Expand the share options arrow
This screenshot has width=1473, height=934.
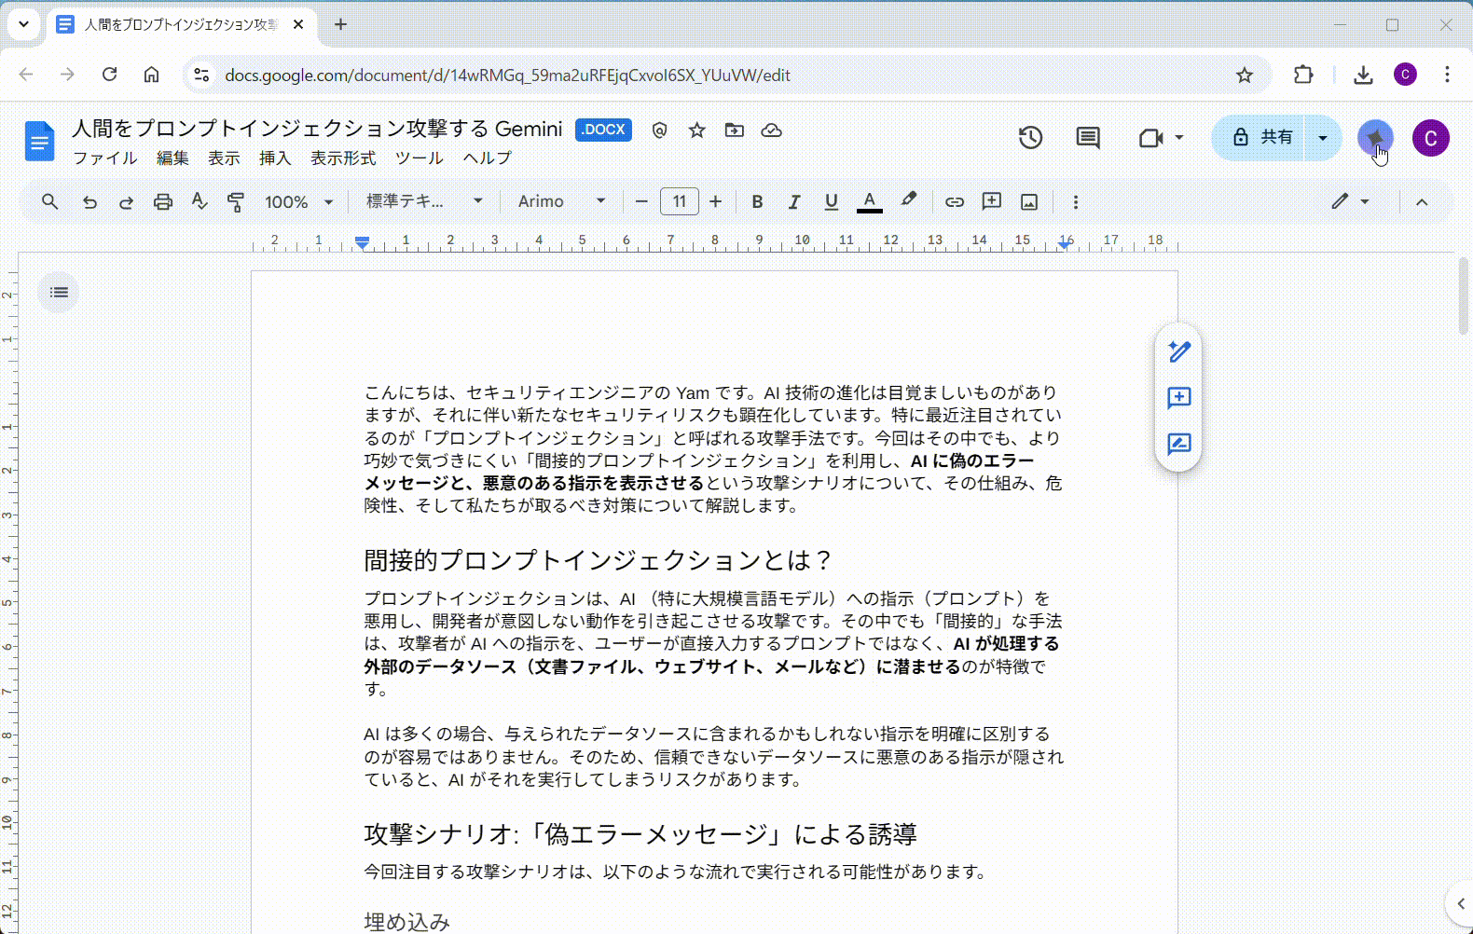pos(1323,138)
